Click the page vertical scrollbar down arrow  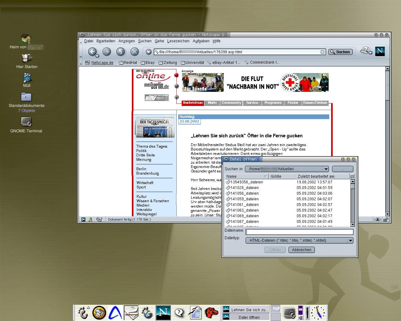pyautogui.click(x=387, y=214)
